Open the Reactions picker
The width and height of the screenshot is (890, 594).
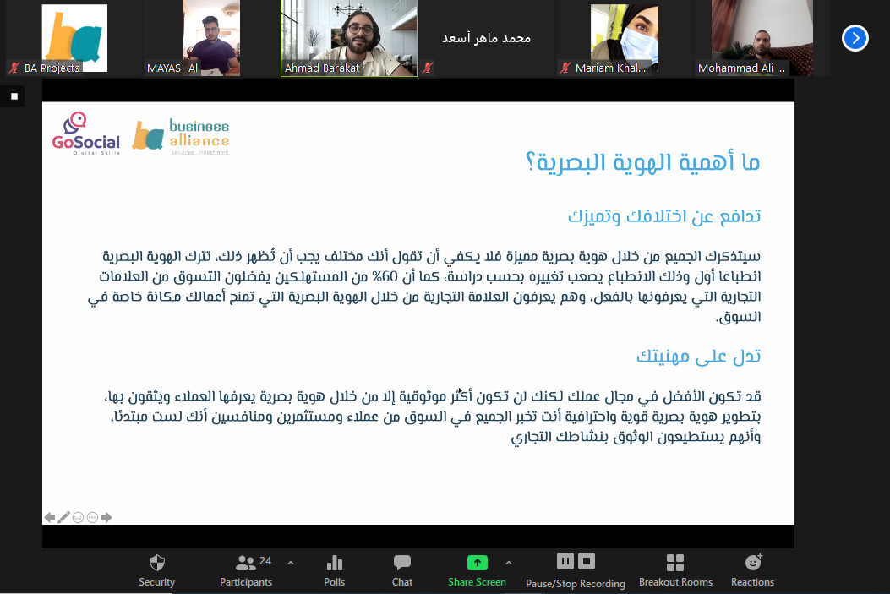point(752,570)
